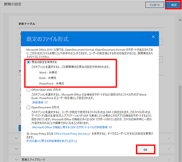Open Office Cloud Policy Service link

coord(70,134)
